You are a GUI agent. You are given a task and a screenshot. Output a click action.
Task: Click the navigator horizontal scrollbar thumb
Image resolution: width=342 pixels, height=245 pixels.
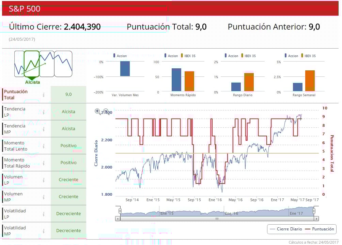click(x=217, y=219)
